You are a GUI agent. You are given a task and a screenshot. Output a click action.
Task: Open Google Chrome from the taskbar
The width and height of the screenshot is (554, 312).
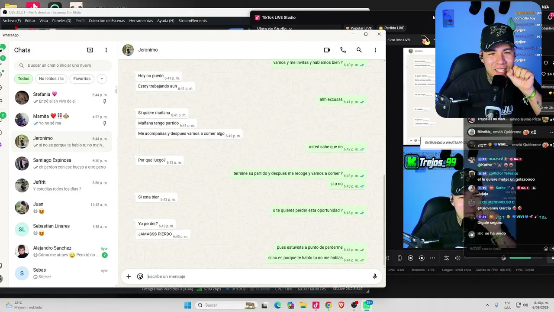tap(329, 305)
